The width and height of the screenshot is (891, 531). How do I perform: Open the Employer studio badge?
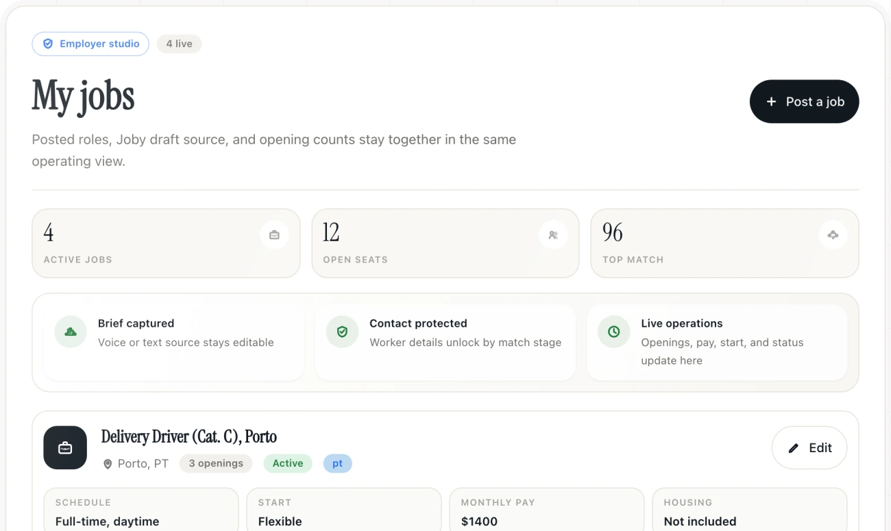point(90,44)
